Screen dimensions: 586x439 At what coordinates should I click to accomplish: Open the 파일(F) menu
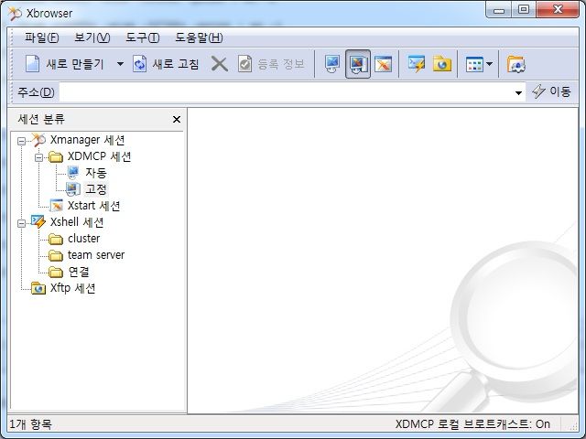pos(41,37)
